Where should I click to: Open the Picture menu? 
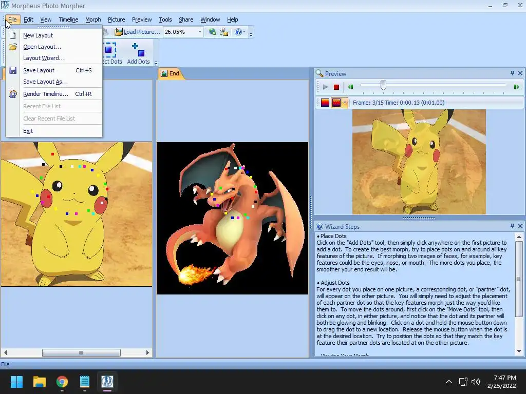[116, 19]
